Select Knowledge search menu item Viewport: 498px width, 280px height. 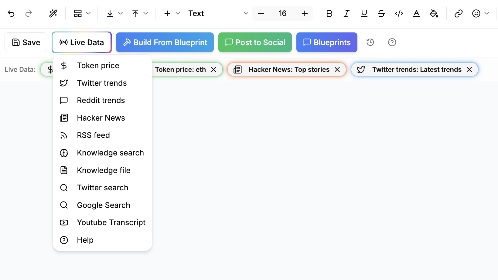click(102, 153)
